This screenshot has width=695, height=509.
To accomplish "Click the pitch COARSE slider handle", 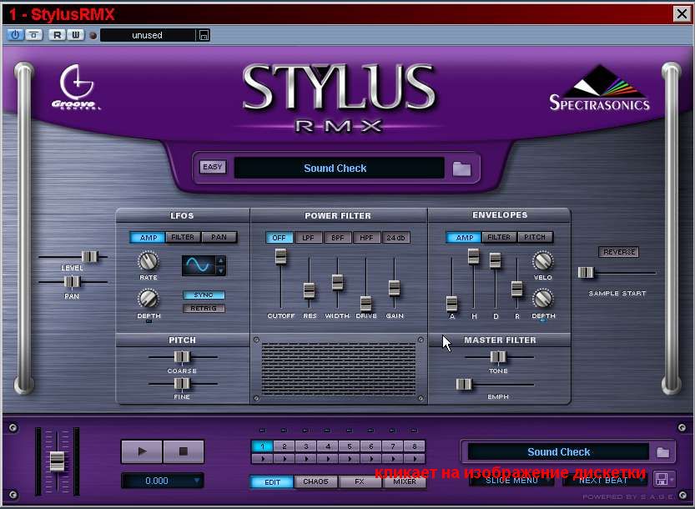I will pyautogui.click(x=181, y=356).
